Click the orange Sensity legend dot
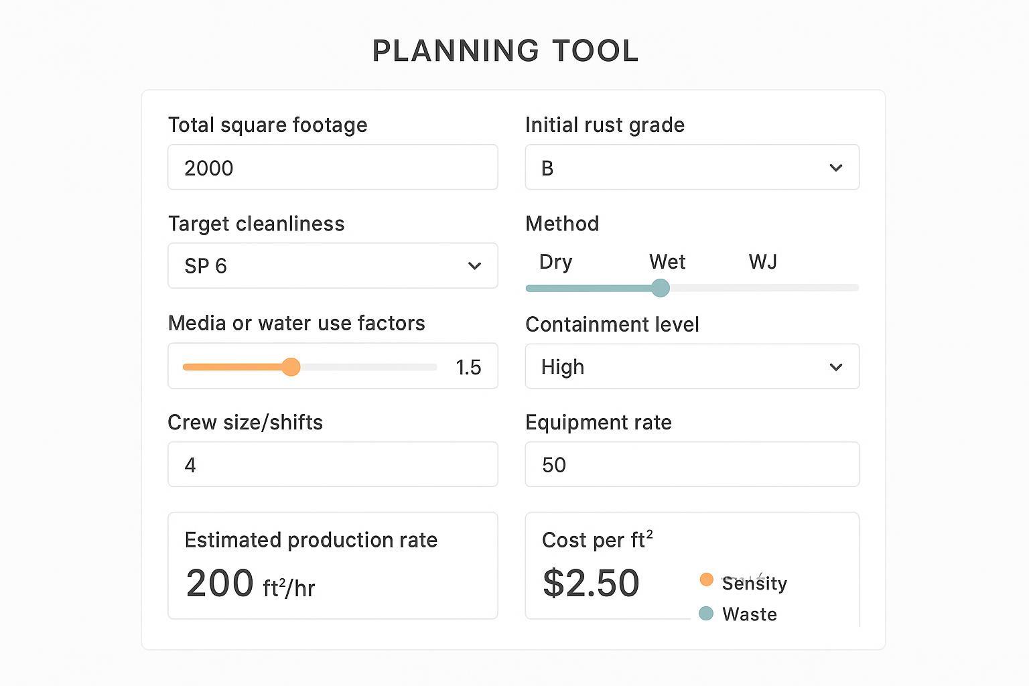The height and width of the screenshot is (686, 1029). tap(706, 579)
